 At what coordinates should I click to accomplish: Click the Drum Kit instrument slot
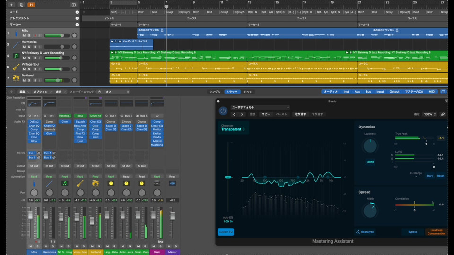(x=96, y=116)
